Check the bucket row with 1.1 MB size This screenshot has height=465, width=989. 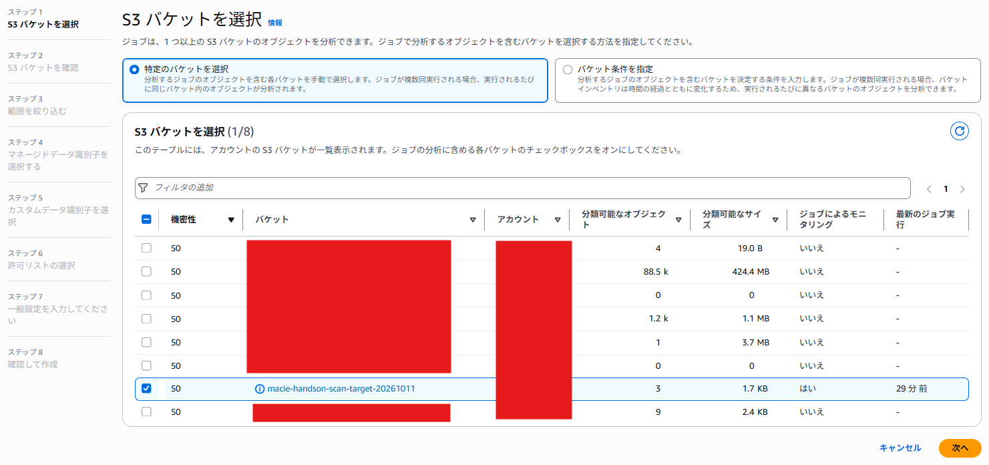[147, 319]
